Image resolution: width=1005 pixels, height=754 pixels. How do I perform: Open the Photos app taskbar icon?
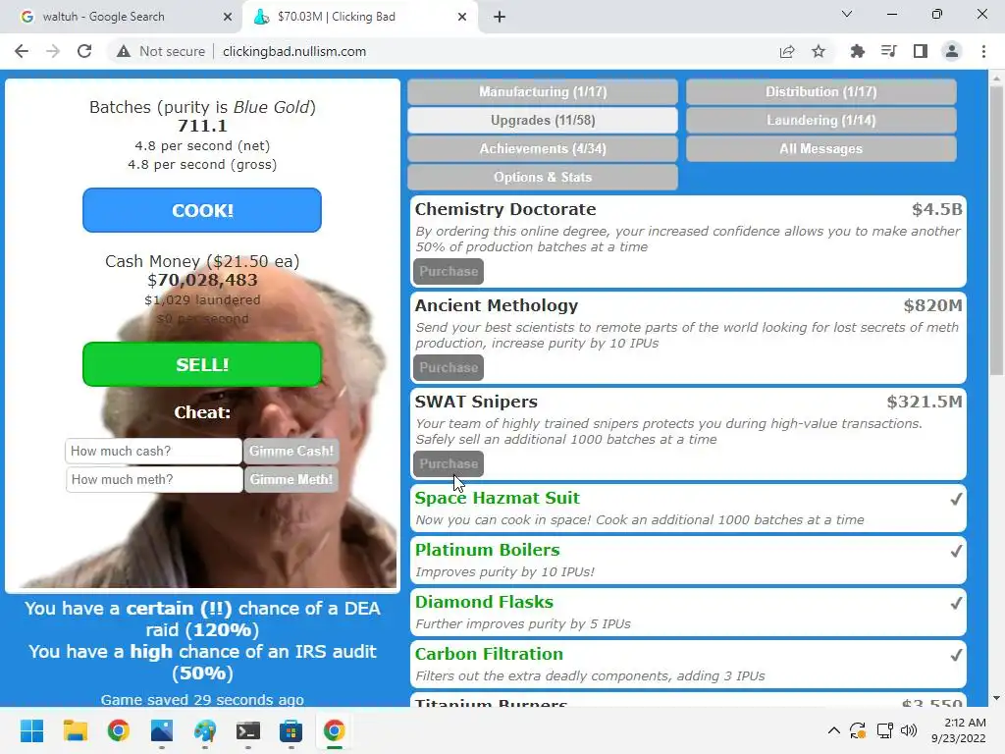coord(162,730)
